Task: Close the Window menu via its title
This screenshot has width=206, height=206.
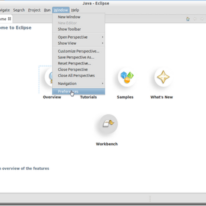Action: click(x=61, y=10)
